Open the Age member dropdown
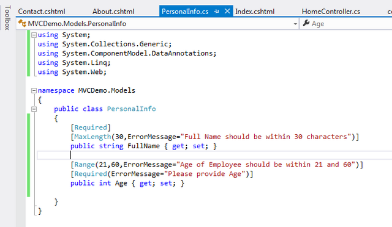Screen dimensions: 392x227 [346, 24]
